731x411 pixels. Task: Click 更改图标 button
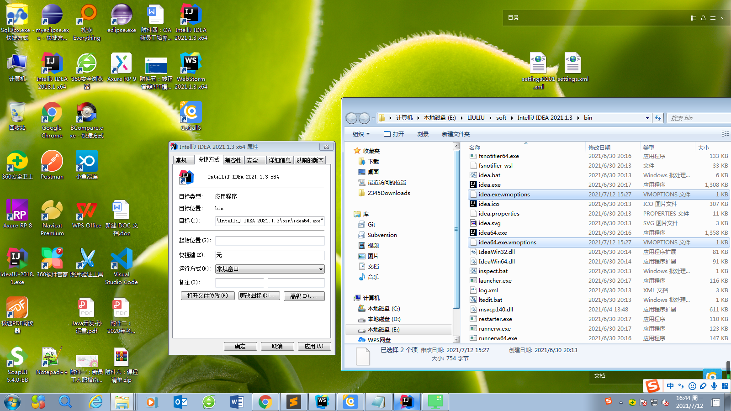point(259,296)
